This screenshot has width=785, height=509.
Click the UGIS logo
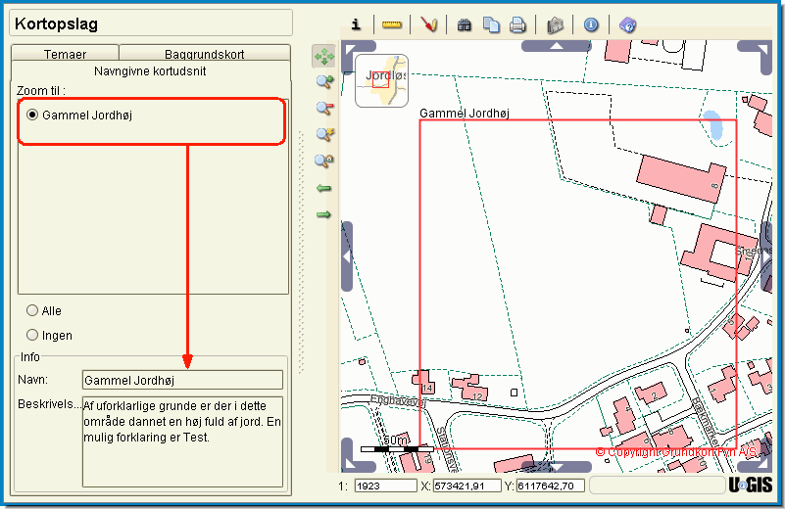coord(750,485)
